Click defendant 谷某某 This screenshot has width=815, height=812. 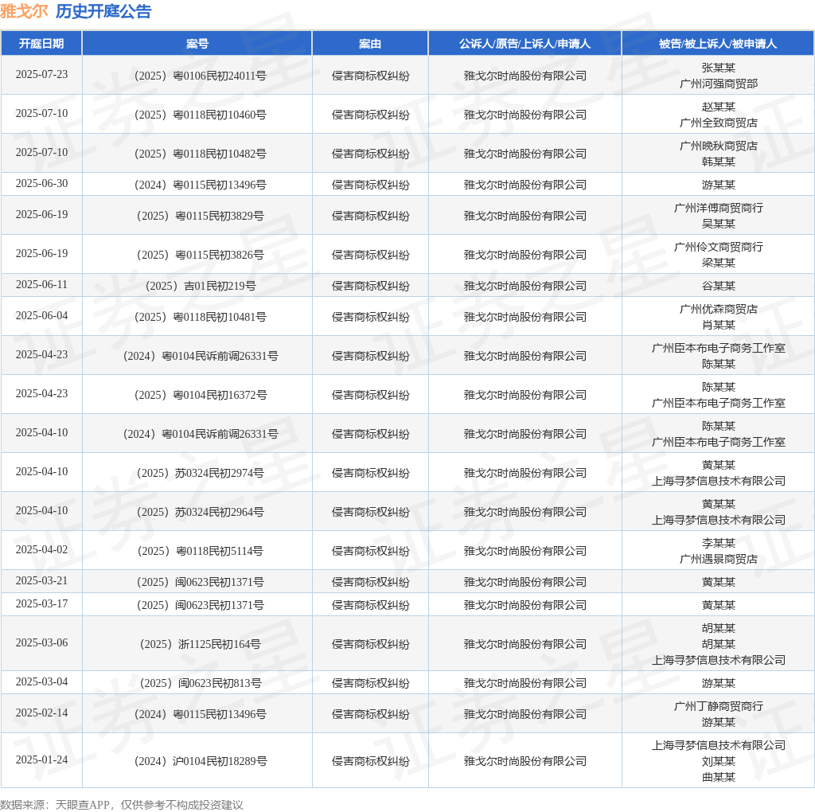(x=719, y=286)
